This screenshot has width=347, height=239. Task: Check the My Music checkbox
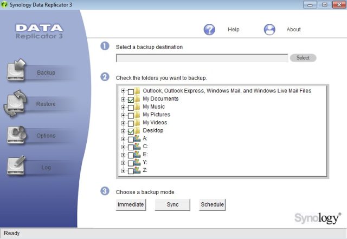[131, 108]
